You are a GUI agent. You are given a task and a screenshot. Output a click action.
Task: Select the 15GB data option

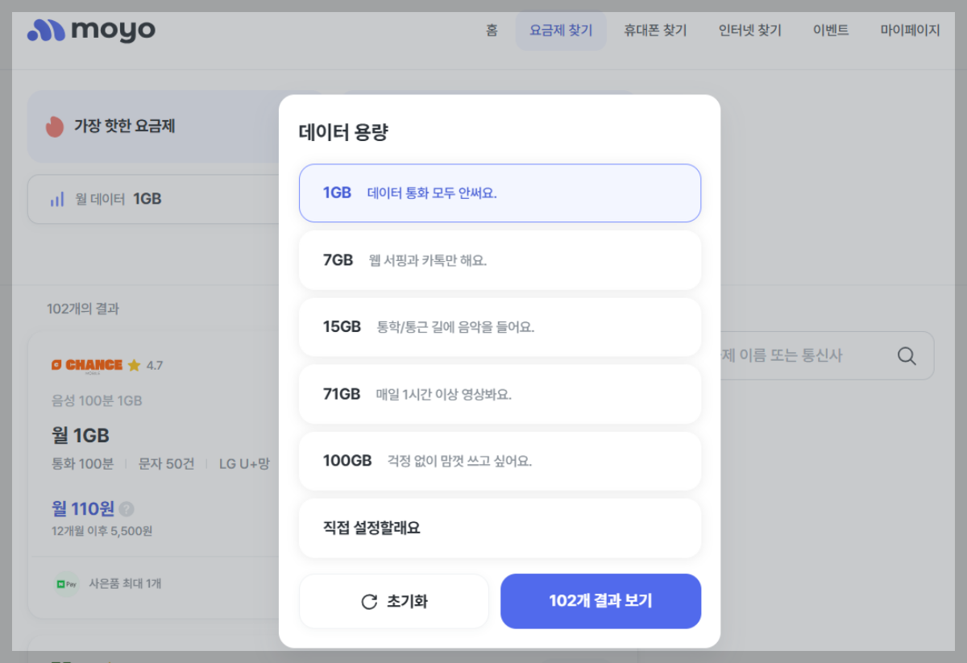tap(500, 326)
